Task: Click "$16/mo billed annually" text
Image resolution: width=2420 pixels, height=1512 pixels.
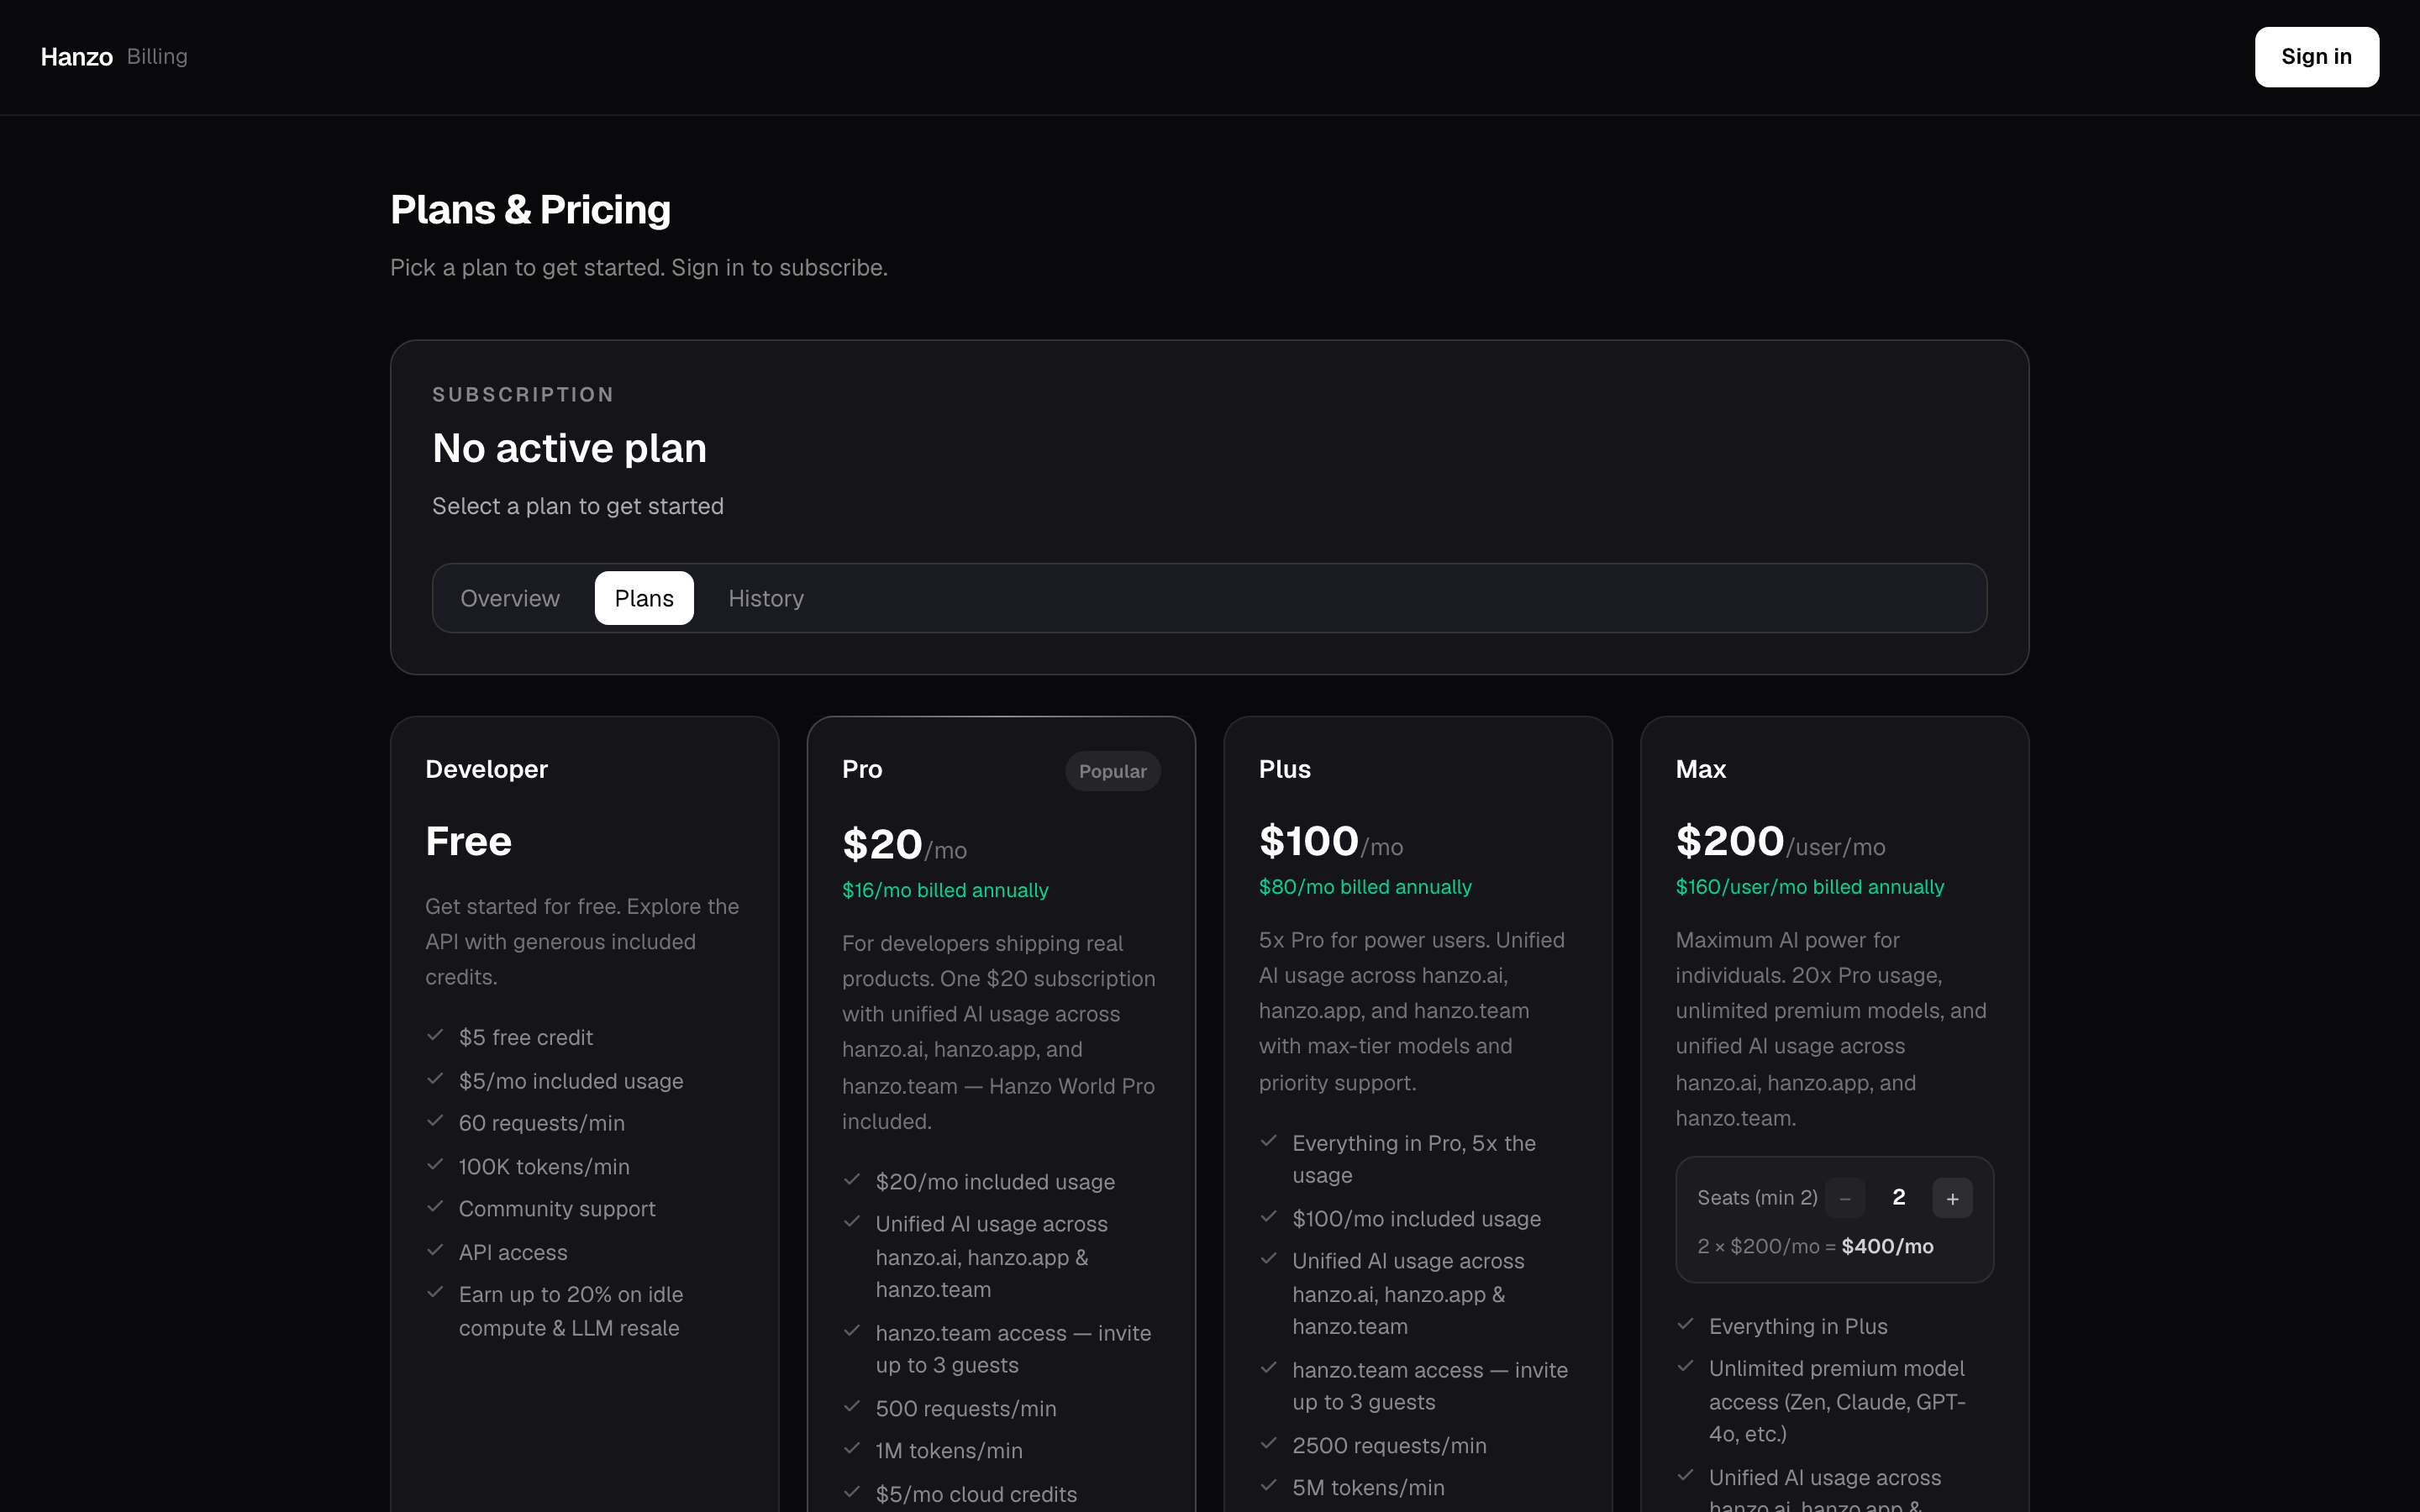Action: tap(945, 890)
